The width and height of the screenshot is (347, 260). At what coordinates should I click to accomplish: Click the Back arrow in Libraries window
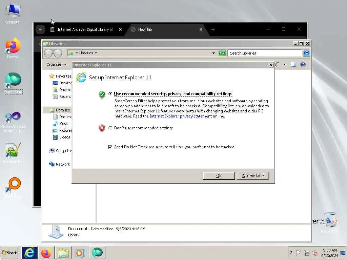pyautogui.click(x=48, y=53)
